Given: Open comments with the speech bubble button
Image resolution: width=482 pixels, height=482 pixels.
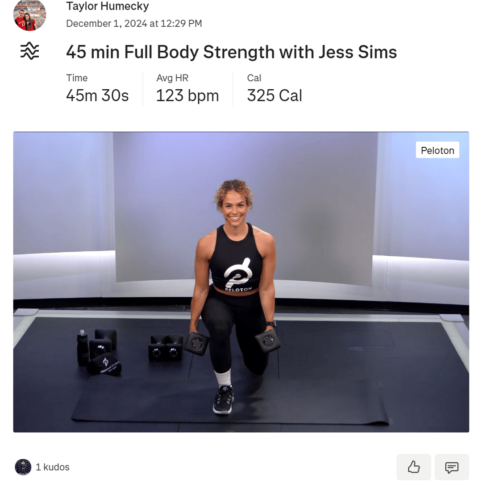Looking at the screenshot, I should pos(452,467).
